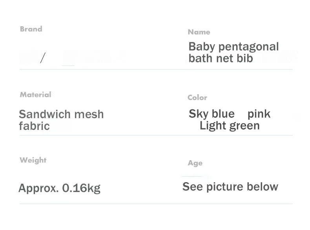Choose the Light green color option
The height and width of the screenshot is (230, 310).
click(230, 126)
